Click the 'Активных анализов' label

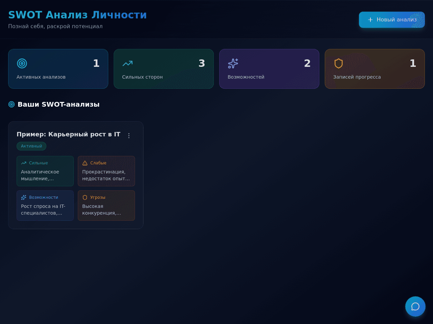point(41,77)
